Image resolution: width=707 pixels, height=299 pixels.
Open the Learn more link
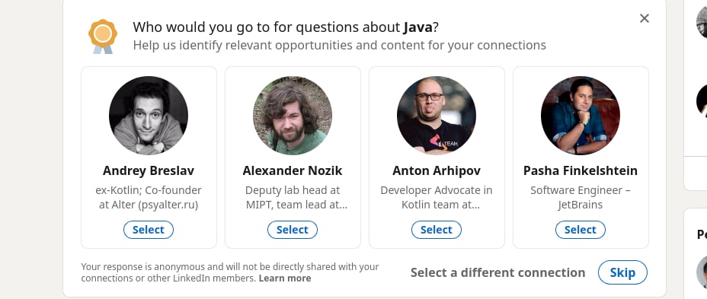(284, 278)
